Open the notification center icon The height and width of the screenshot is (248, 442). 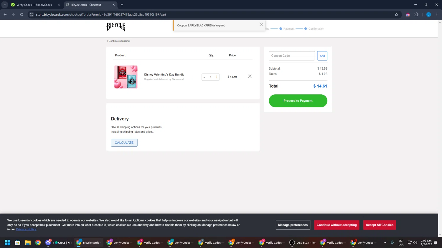[x=436, y=242]
